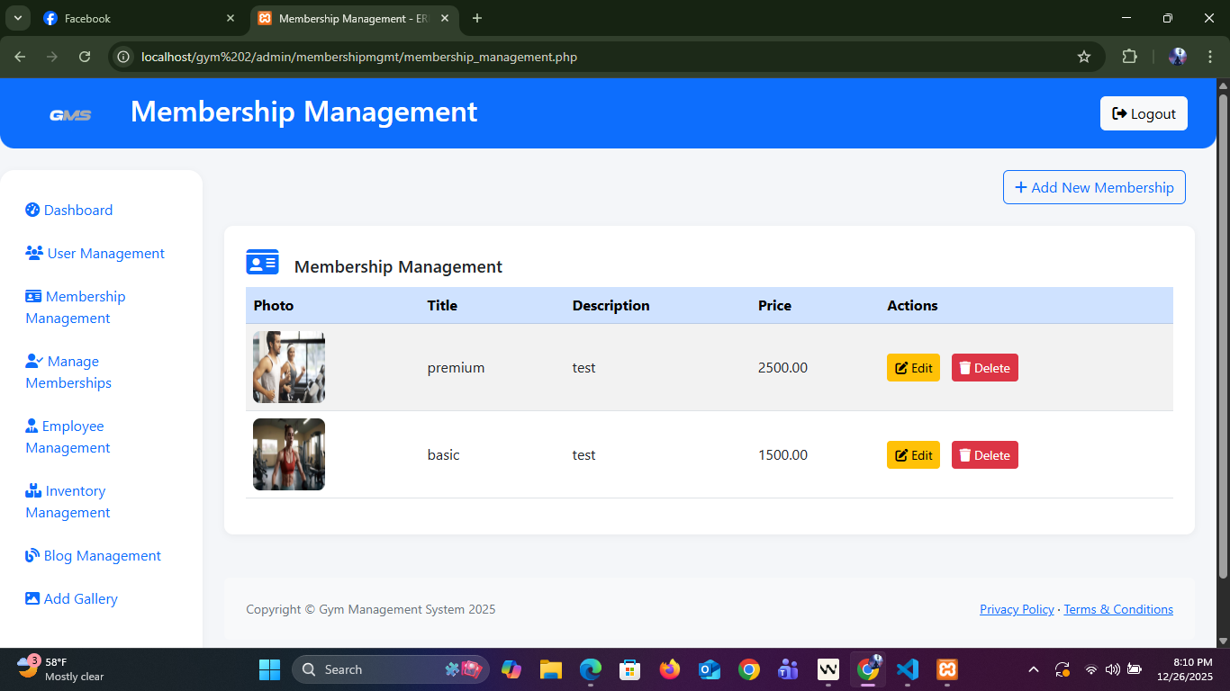The height and width of the screenshot is (691, 1230).
Task: Reload the current page
Action: pos(85,57)
